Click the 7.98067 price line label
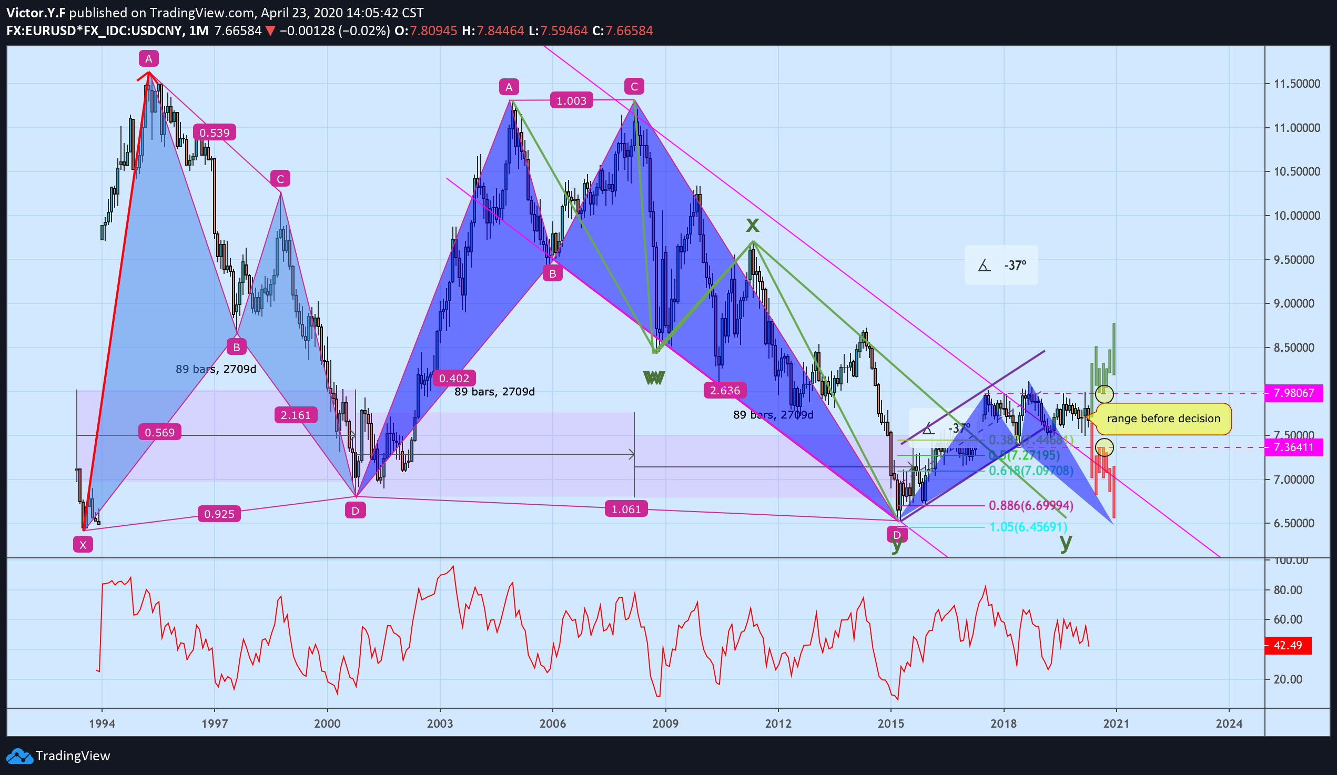The height and width of the screenshot is (775, 1337). tap(1294, 393)
